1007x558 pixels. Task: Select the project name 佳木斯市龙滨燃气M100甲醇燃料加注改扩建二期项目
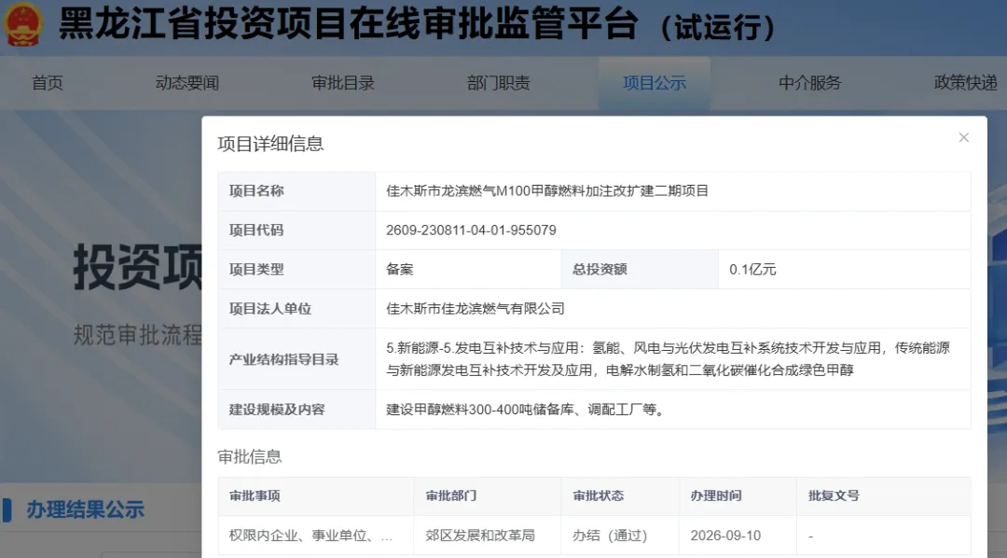[x=547, y=191]
